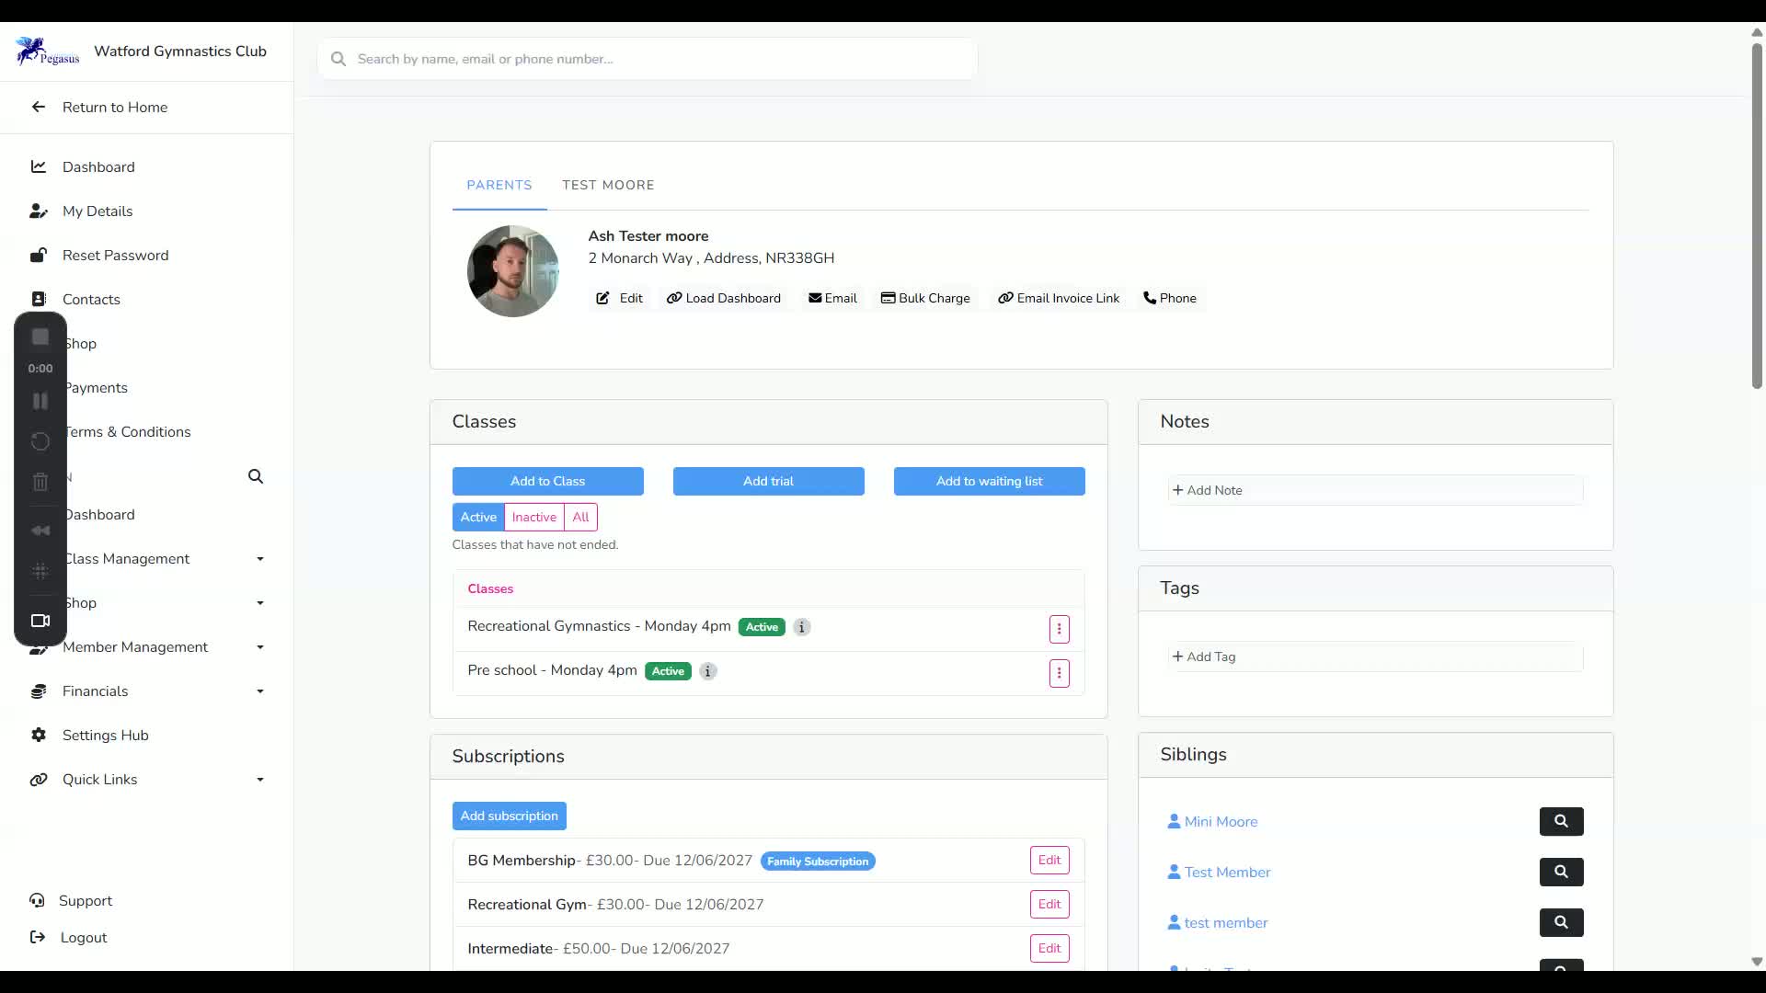This screenshot has height=993, width=1766.
Task: Toggle the recorder camera icon
Action: click(40, 621)
